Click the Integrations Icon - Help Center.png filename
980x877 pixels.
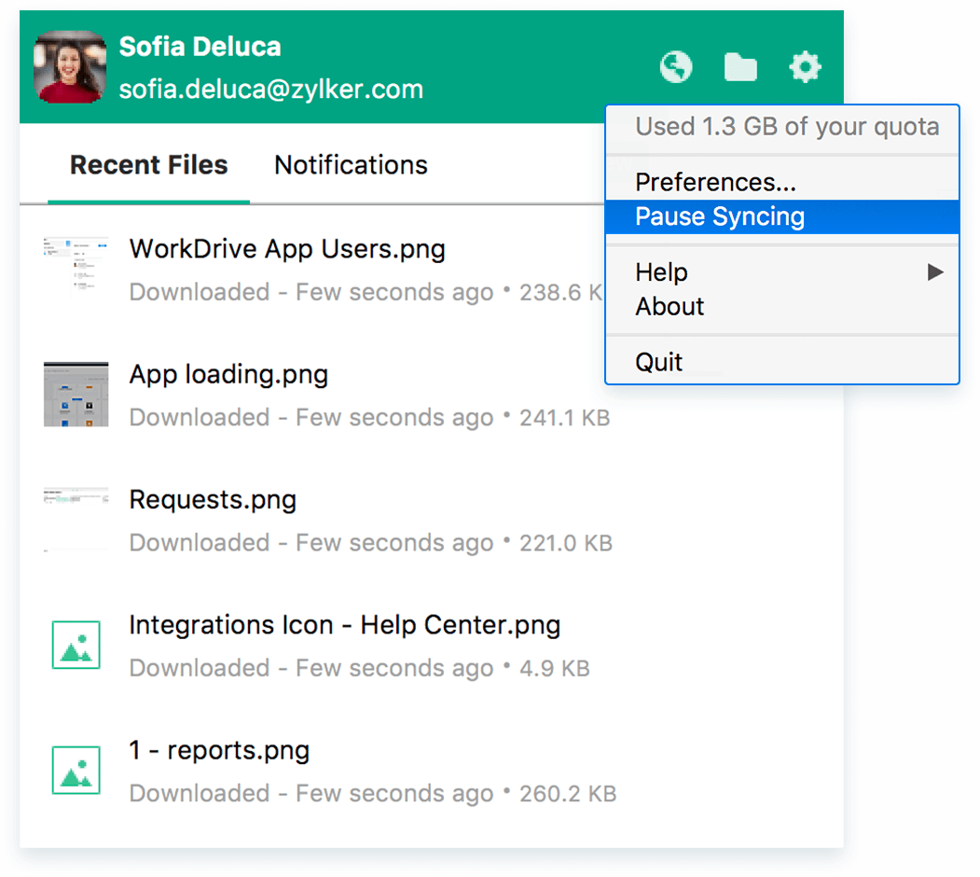click(x=344, y=625)
